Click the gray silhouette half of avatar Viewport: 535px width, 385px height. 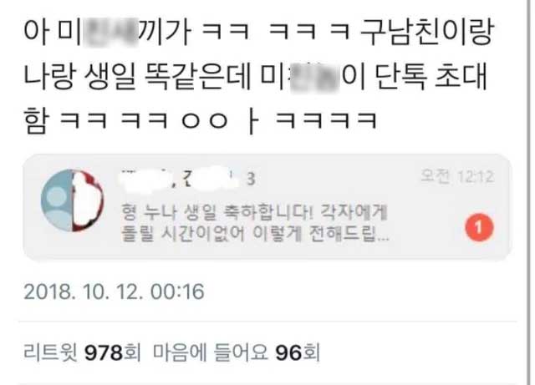pos(57,200)
